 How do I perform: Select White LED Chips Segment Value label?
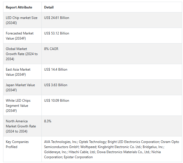click(18, 105)
